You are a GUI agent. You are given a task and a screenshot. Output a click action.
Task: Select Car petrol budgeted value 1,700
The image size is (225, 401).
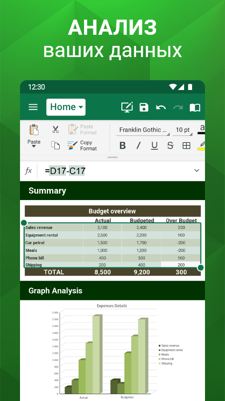tap(141, 243)
